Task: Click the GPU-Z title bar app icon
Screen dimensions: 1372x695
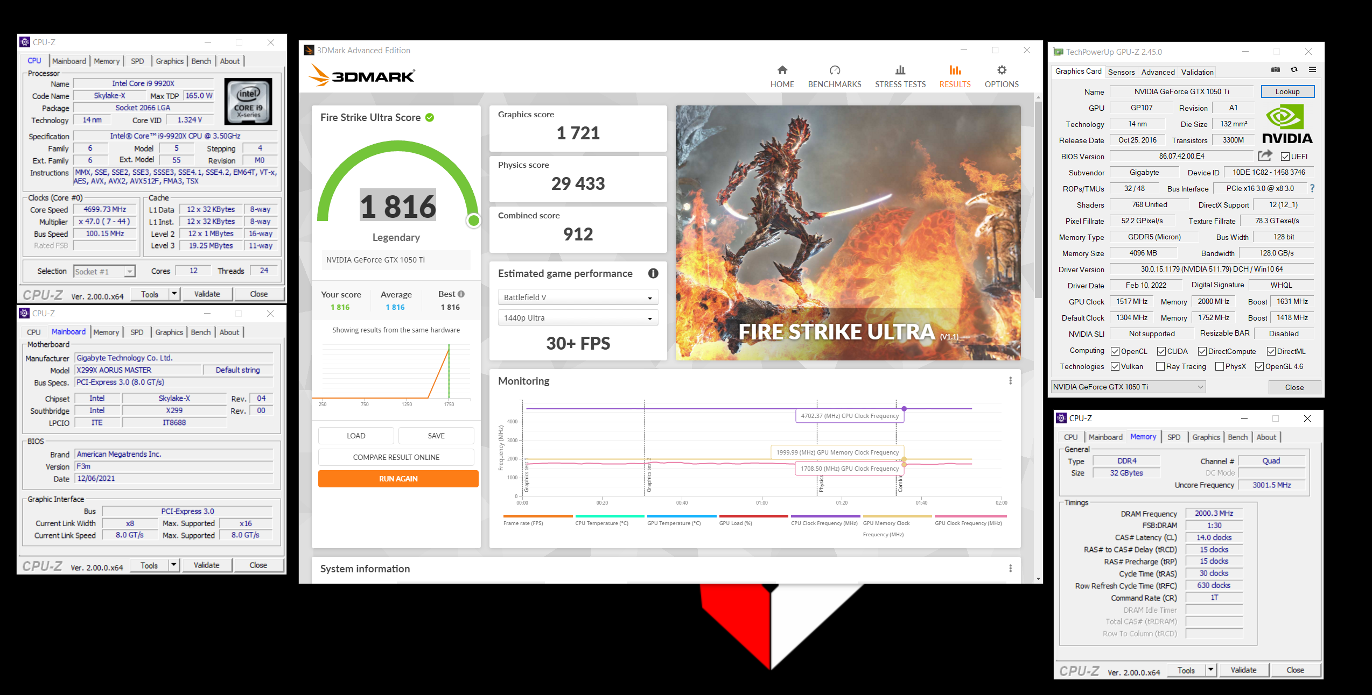Action: [x=1058, y=52]
